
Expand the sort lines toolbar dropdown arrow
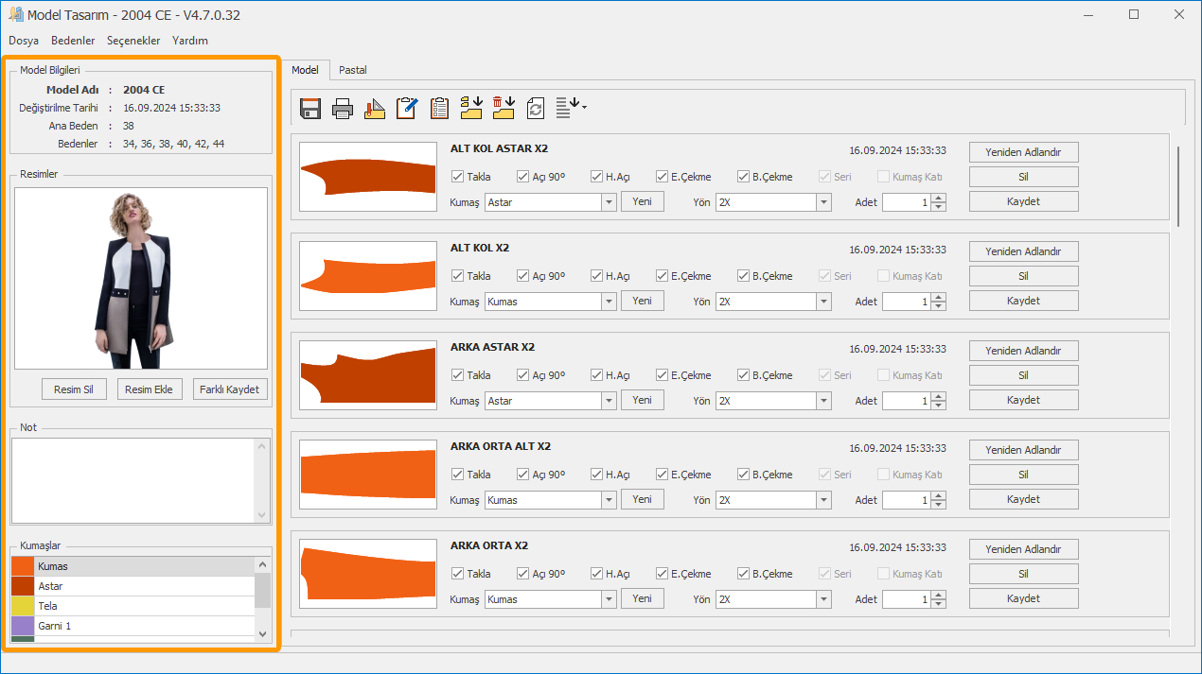coord(584,108)
